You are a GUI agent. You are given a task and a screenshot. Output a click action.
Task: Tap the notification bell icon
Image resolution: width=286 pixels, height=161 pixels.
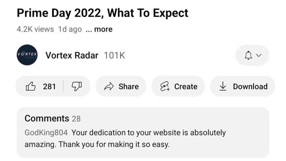click(x=248, y=55)
